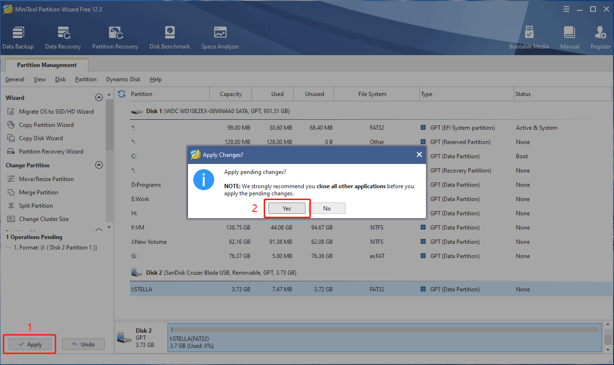Select J:New Volume partition row
Viewport: 614px width, 365px height.
[x=370, y=241]
